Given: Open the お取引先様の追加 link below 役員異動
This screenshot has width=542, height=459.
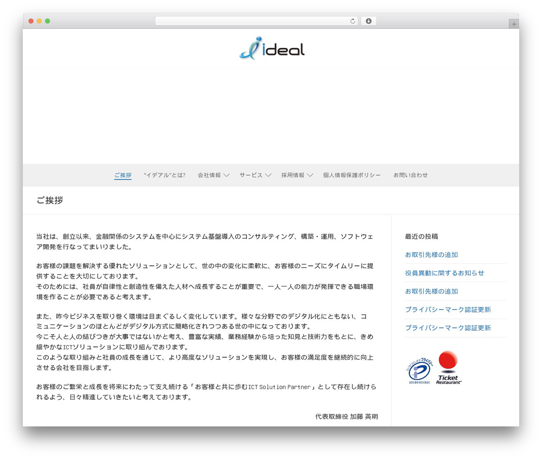Looking at the screenshot, I should point(431,291).
